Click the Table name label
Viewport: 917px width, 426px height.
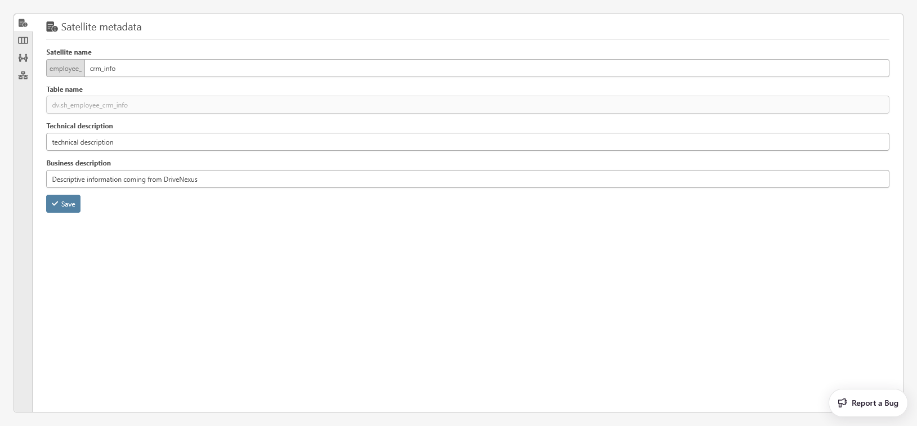coord(64,89)
